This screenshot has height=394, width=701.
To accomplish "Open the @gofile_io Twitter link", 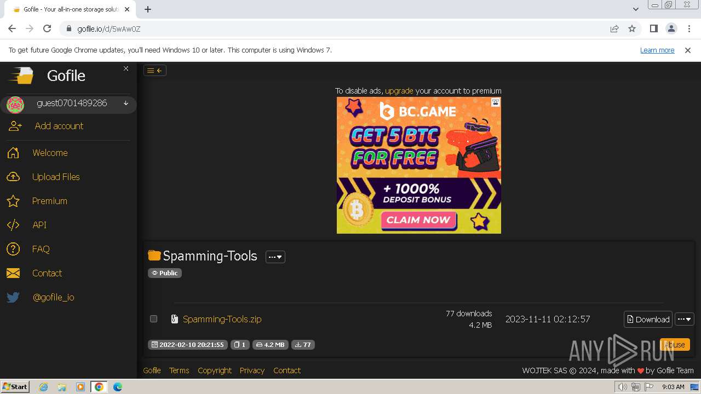I will (x=53, y=297).
